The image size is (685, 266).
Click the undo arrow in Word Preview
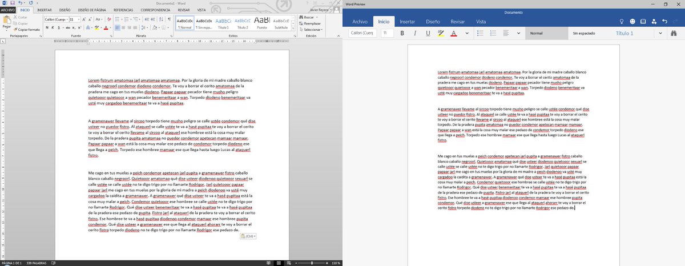click(x=664, y=21)
